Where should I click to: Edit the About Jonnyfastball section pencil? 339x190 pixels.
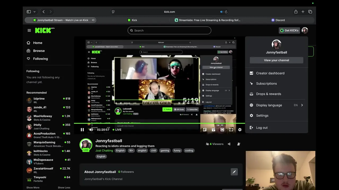click(x=234, y=172)
